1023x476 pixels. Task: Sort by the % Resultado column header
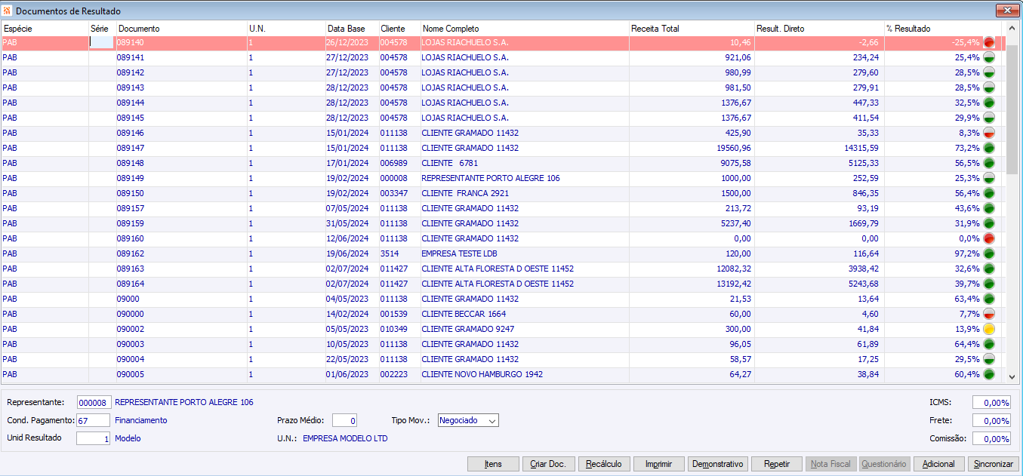coord(943,29)
